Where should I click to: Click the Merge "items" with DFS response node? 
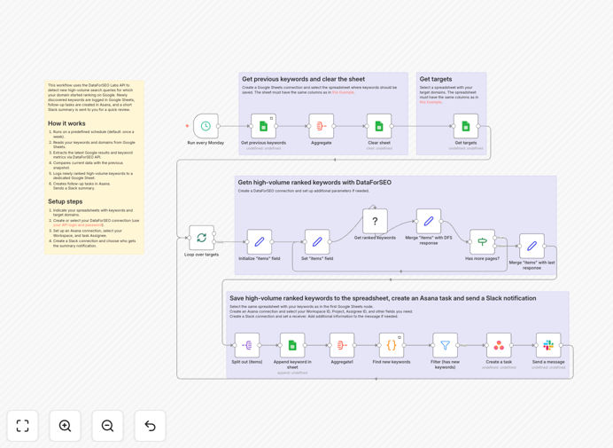pos(429,221)
